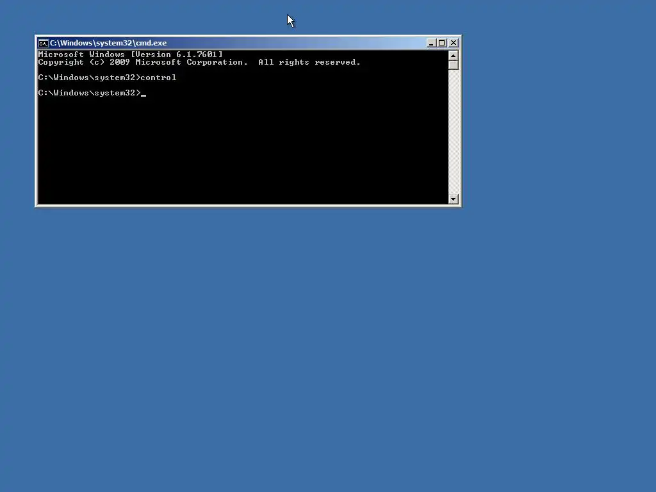
Task: Click the Copyright 2009 Microsoft Corporation line
Action: pyautogui.click(x=199, y=62)
